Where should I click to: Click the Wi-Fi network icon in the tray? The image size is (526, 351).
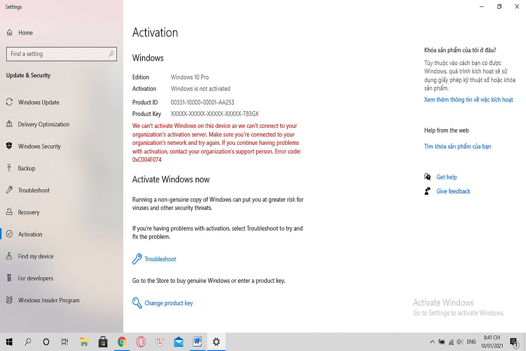click(x=451, y=342)
